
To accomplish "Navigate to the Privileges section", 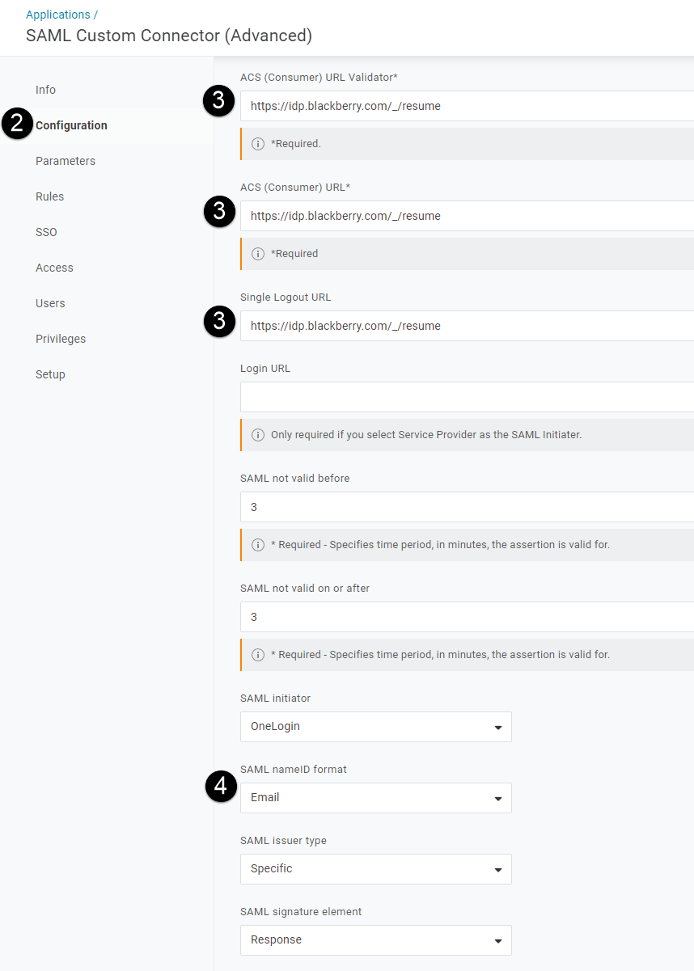I will 61,339.
